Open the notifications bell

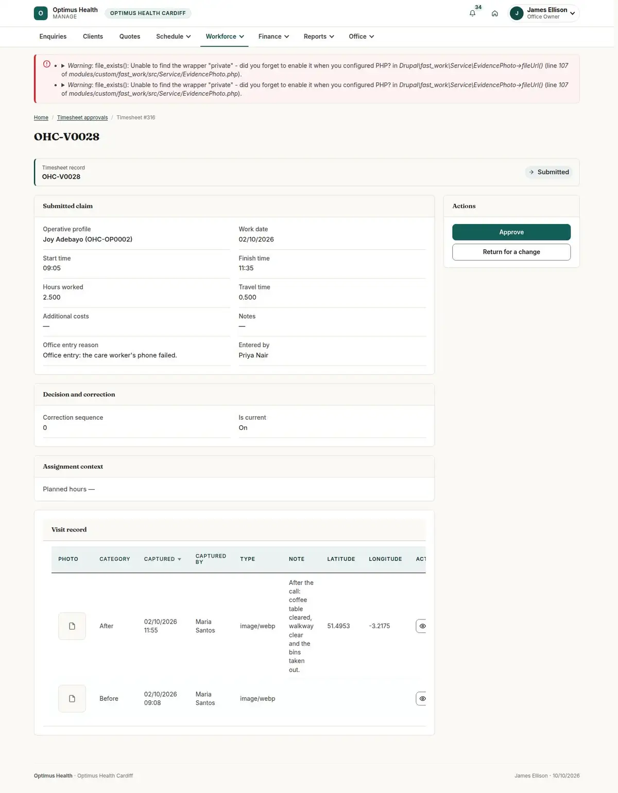(472, 13)
